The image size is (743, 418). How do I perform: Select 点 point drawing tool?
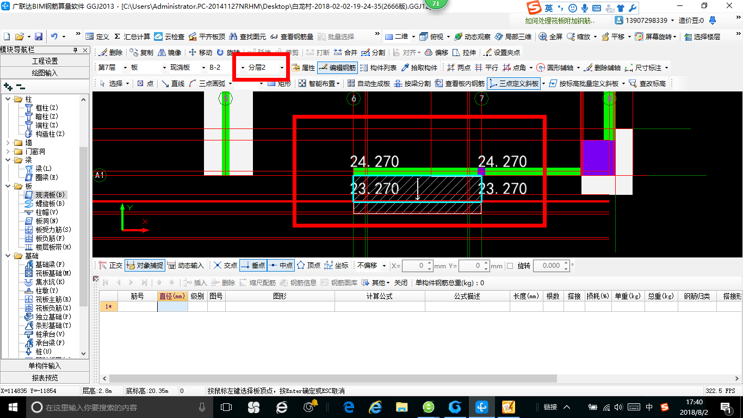tap(145, 83)
